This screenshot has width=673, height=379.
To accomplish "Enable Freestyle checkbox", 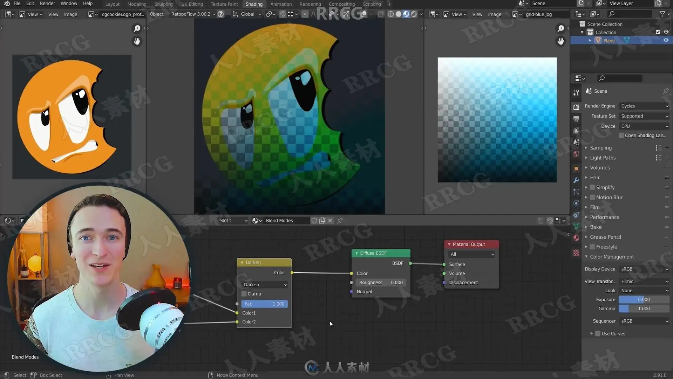I will click(592, 247).
